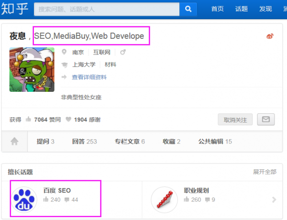This screenshot has height=220, width=287.
Task: Open the 话题 navigation item
Action: click(242, 9)
